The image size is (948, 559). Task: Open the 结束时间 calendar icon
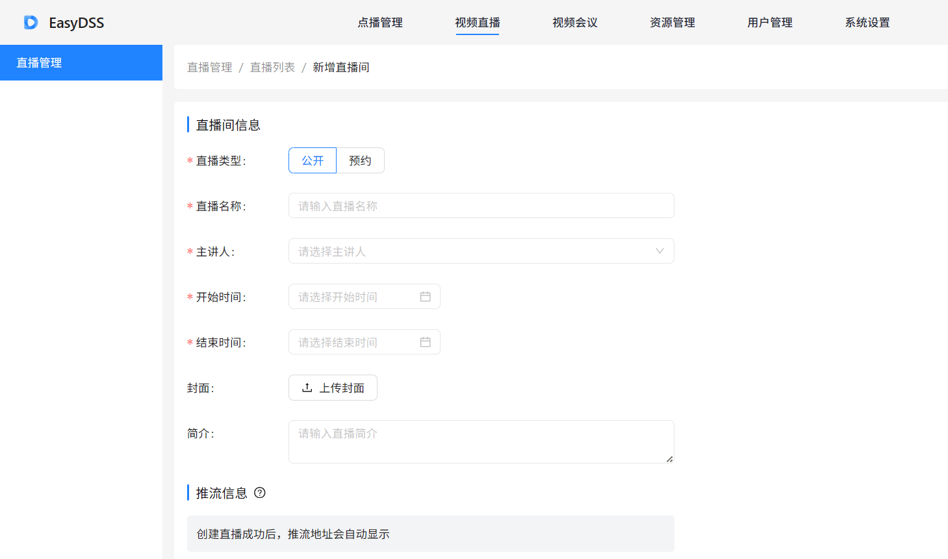(x=426, y=342)
